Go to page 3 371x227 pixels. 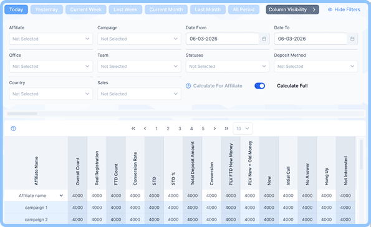pos(180,128)
